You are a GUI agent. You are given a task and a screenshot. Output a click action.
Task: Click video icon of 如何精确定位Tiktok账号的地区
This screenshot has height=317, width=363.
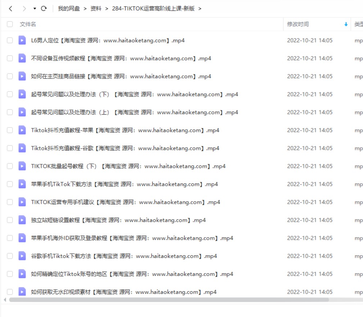tap(22, 274)
